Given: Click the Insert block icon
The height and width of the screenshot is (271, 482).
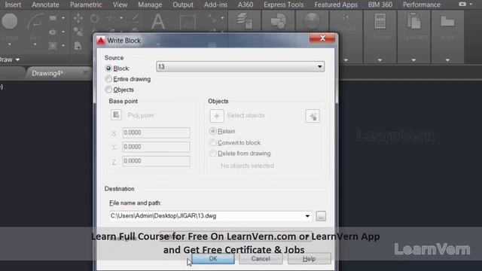Looking at the screenshot, I should coord(279,21).
